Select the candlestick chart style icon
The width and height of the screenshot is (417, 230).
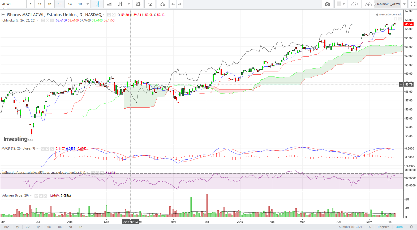click(x=98, y=4)
